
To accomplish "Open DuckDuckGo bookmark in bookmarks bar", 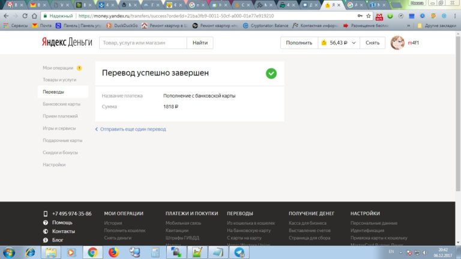I will point(122,26).
